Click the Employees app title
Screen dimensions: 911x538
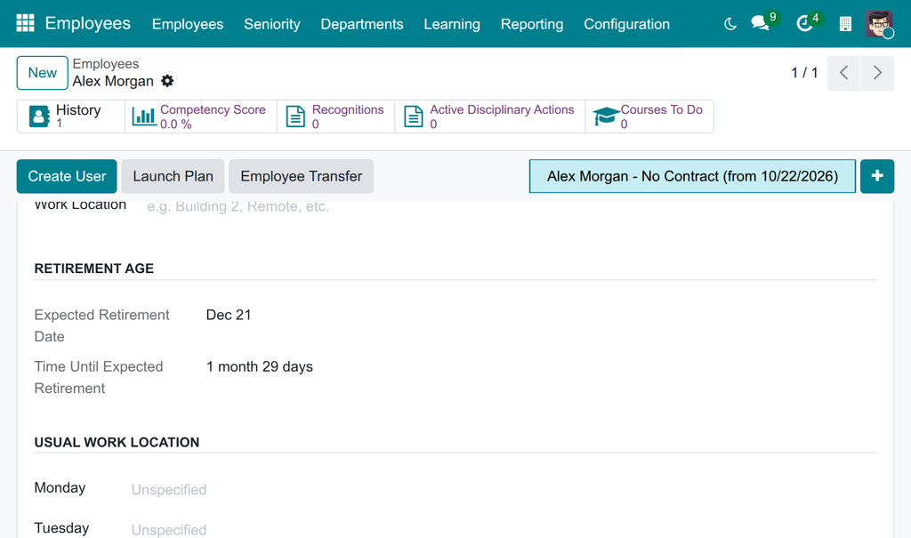88,23
